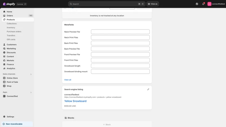Click the yellow-snowboard product URL text
Image resolution: width=226 pixels, height=127 pixels.
93,97
